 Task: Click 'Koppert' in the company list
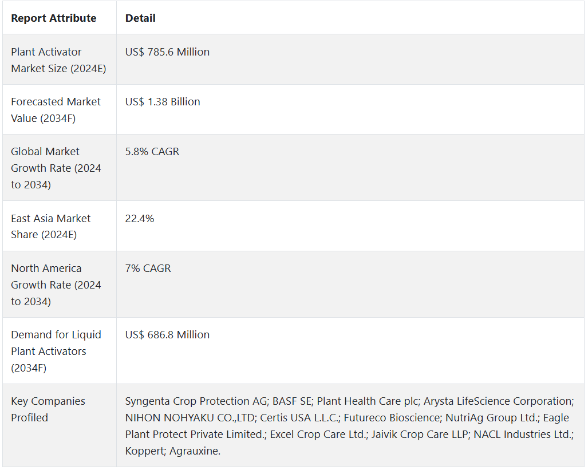coord(144,451)
